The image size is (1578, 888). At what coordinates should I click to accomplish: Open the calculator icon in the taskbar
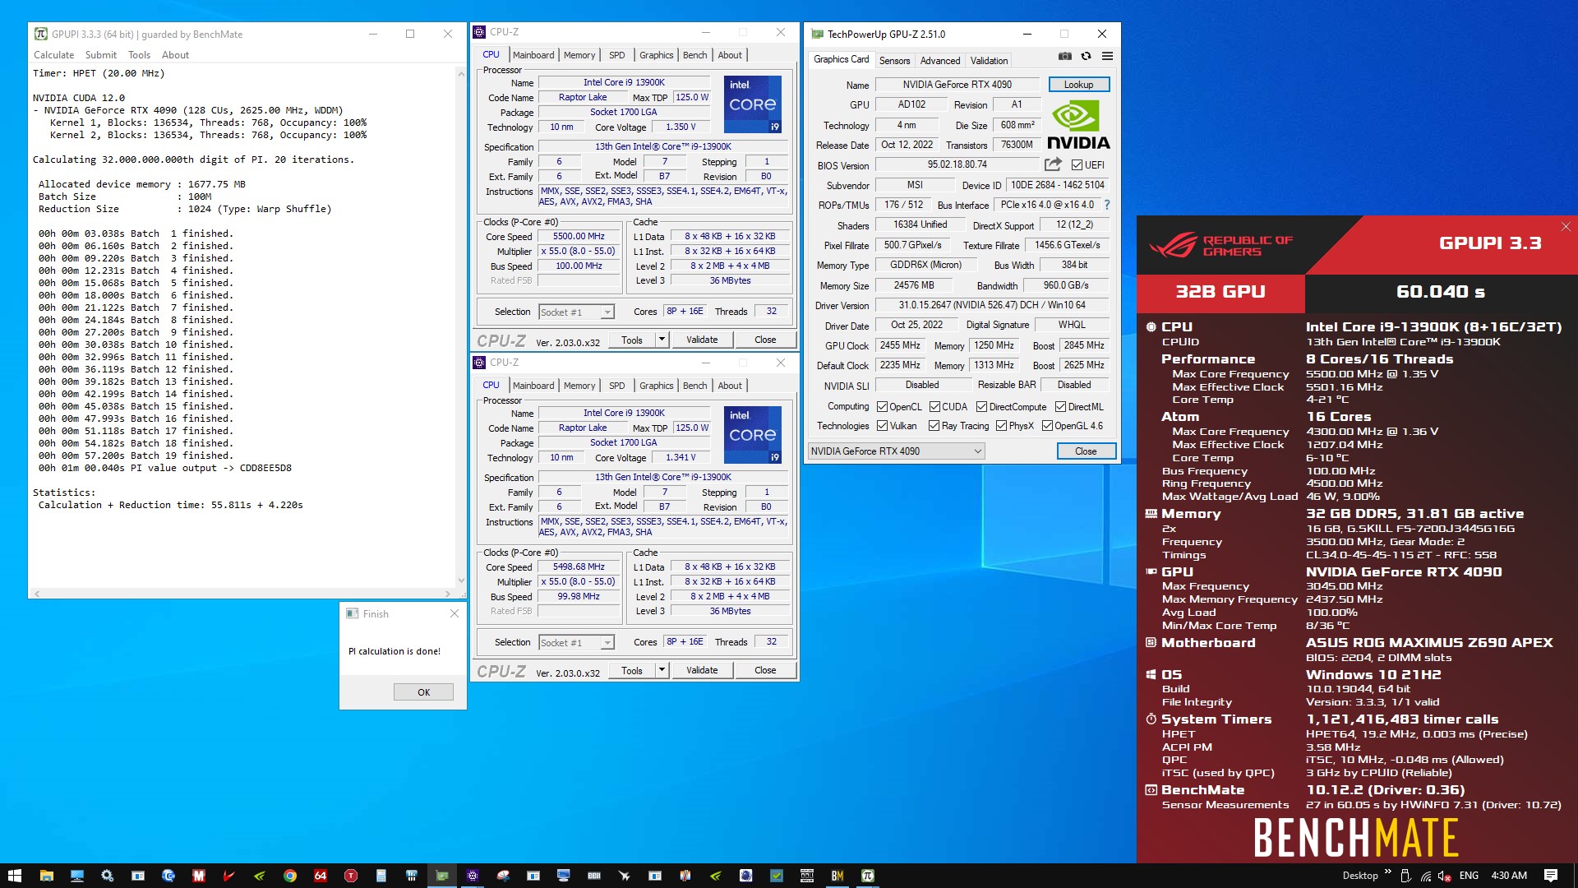pyautogui.click(x=381, y=876)
